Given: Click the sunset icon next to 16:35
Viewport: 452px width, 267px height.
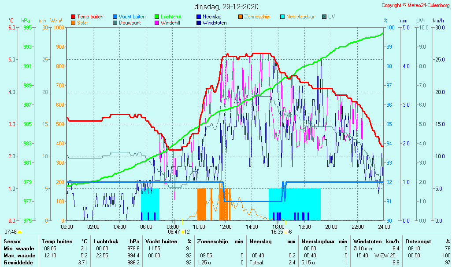Looking at the screenshot, I should 286,232.
